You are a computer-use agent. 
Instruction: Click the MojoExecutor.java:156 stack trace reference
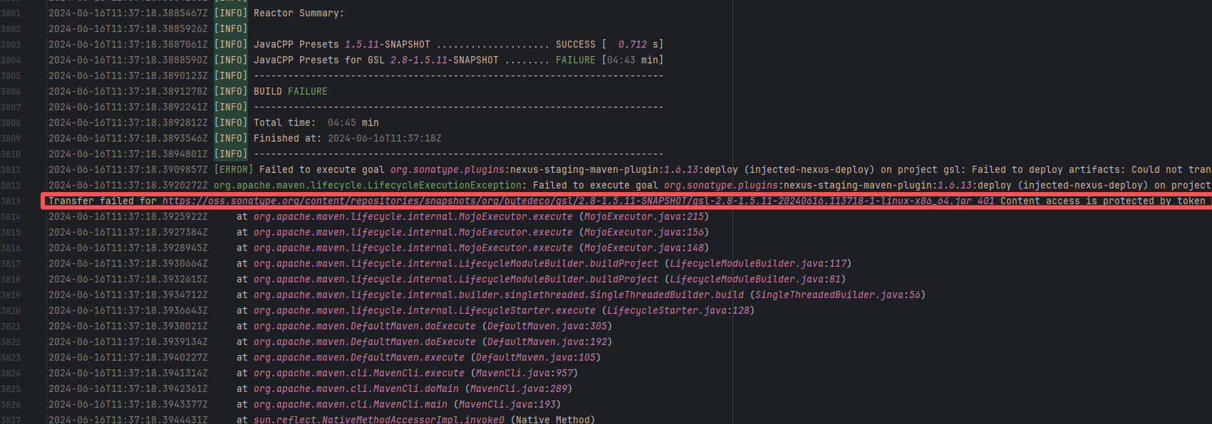pyautogui.click(x=646, y=233)
